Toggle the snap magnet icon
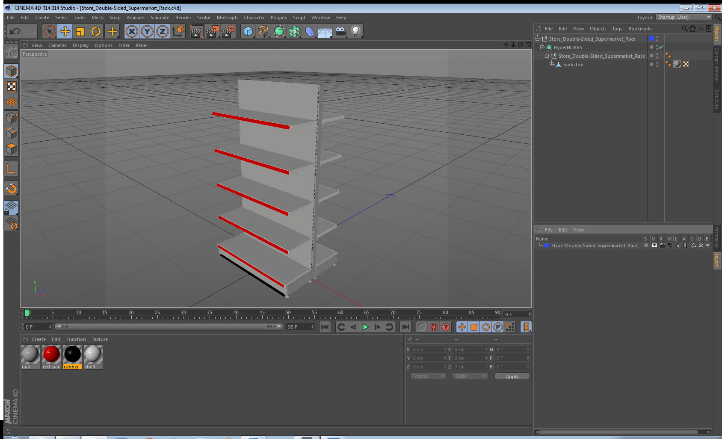The height and width of the screenshot is (439, 722). tap(11, 188)
